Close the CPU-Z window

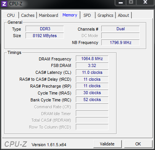145,3
